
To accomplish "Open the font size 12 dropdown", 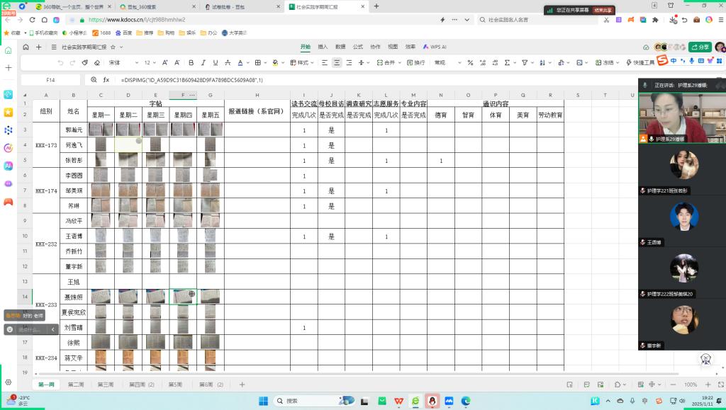I will (x=150, y=62).
